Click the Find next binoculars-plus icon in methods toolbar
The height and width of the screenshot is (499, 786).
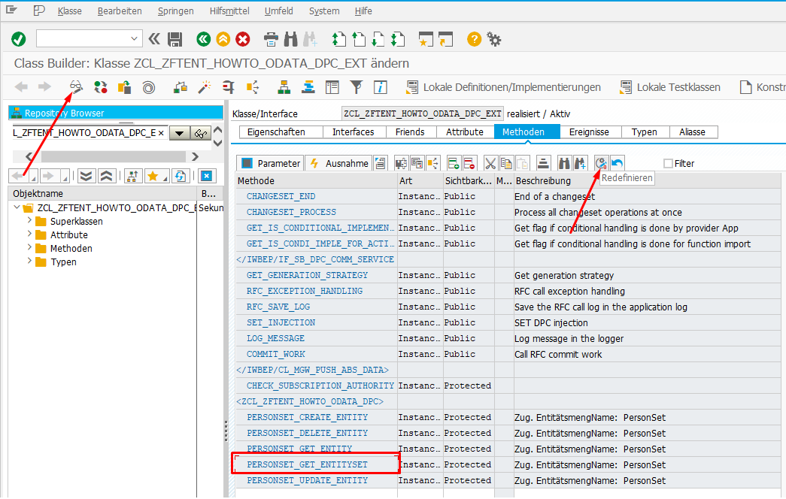coord(581,163)
